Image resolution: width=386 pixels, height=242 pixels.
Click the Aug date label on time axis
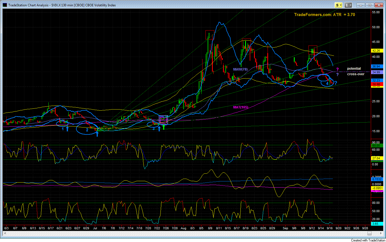(x=183, y=228)
